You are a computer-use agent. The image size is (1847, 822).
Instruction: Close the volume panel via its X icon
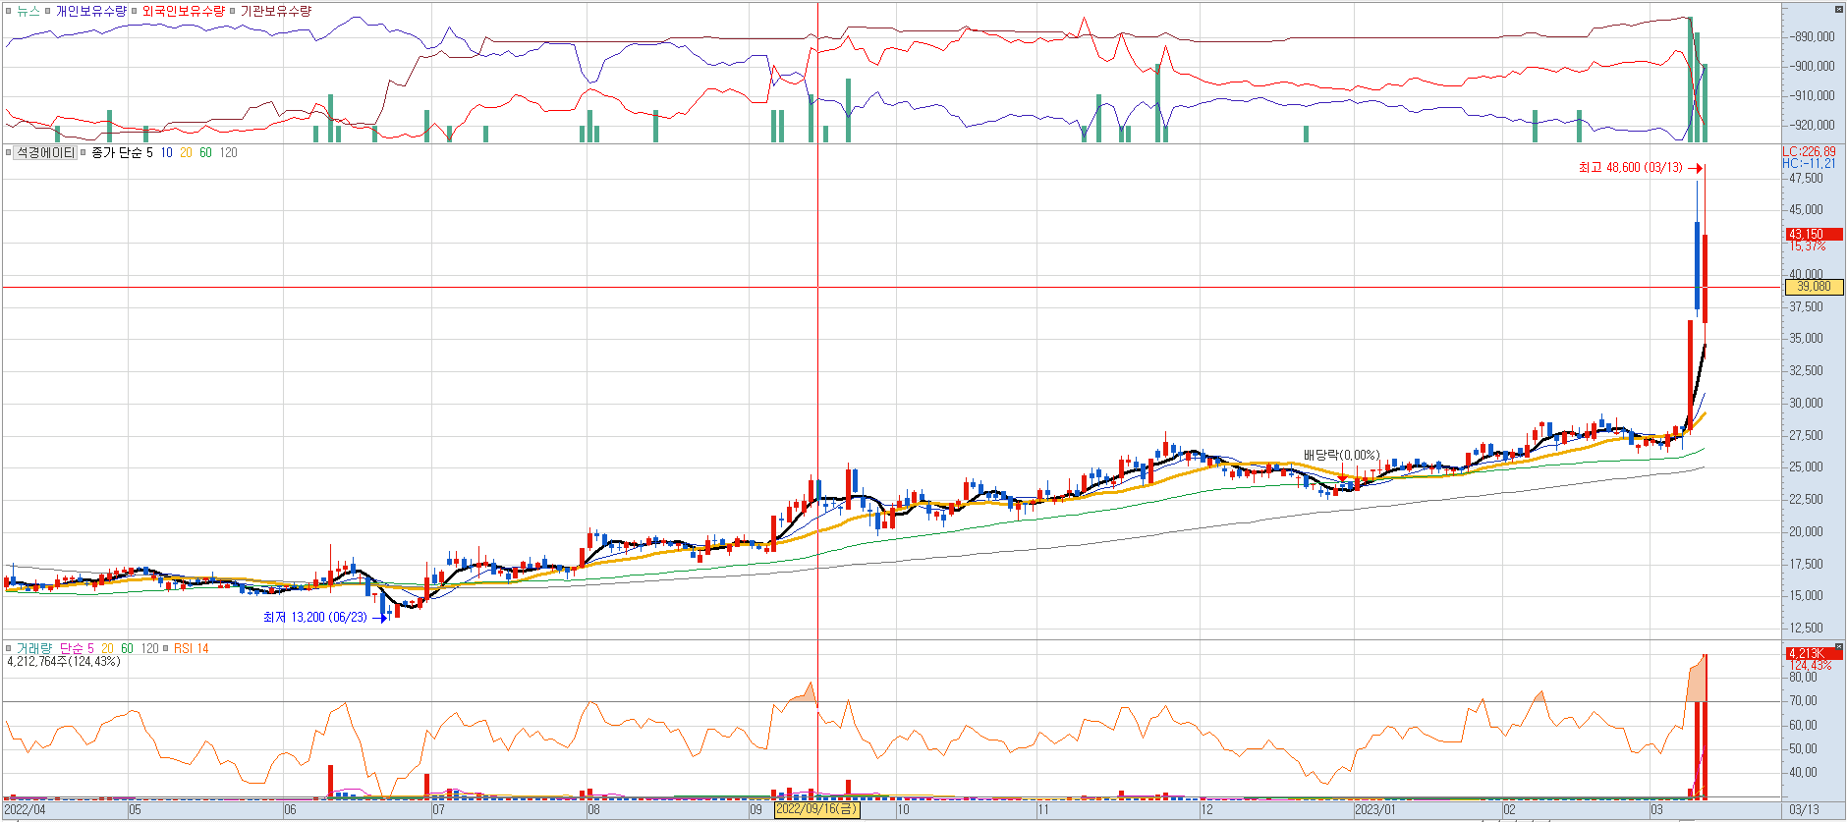point(1839,646)
